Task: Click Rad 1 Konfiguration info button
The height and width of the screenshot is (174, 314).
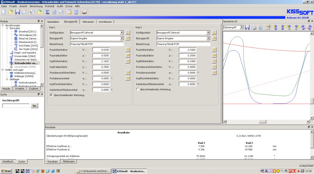Action: point(128,32)
